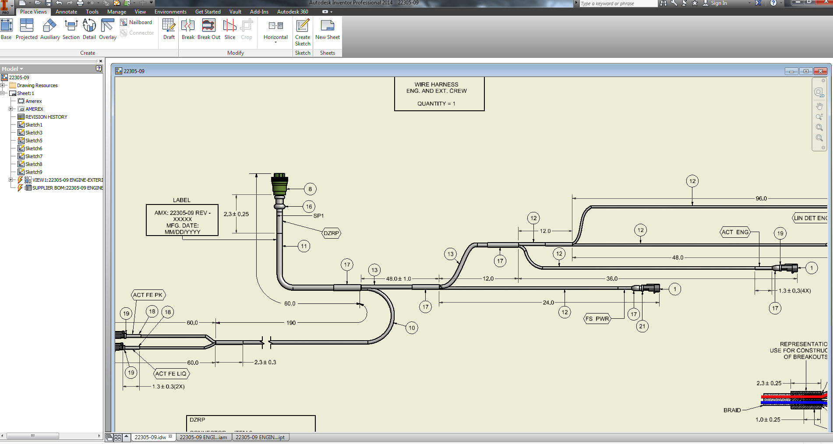This screenshot has height=444, width=833.
Task: Click the Pan hand tool in navigation bar
Action: pos(819,106)
